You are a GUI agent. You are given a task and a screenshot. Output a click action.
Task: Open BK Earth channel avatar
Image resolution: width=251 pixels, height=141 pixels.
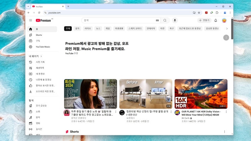tap(177, 113)
